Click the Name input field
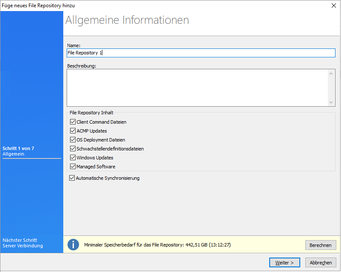Viewport: 341px width, 272px height. (201, 53)
